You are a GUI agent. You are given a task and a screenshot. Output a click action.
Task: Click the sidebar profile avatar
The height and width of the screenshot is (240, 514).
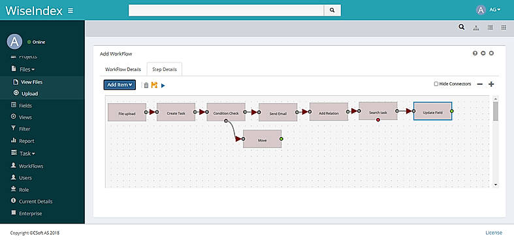[x=14, y=42]
